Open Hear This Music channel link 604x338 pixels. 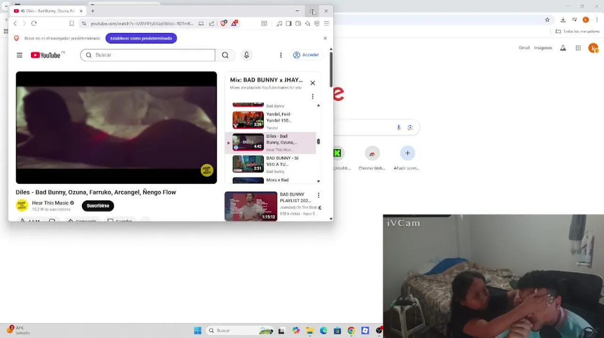pyautogui.click(x=50, y=203)
